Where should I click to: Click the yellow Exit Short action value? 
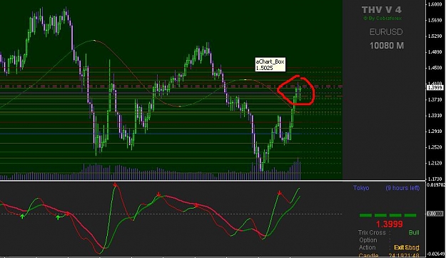[x=407, y=247]
